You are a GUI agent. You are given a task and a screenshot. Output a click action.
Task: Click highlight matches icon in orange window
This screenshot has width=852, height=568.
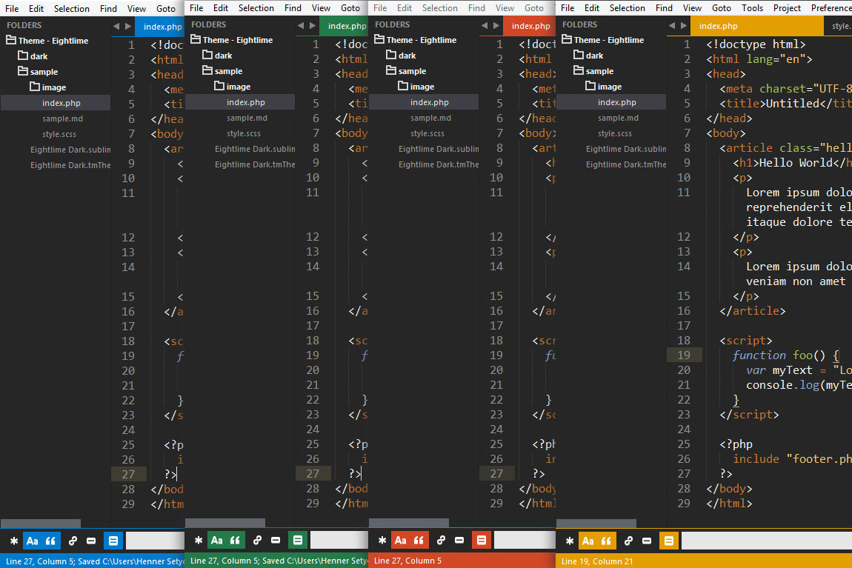(x=669, y=541)
